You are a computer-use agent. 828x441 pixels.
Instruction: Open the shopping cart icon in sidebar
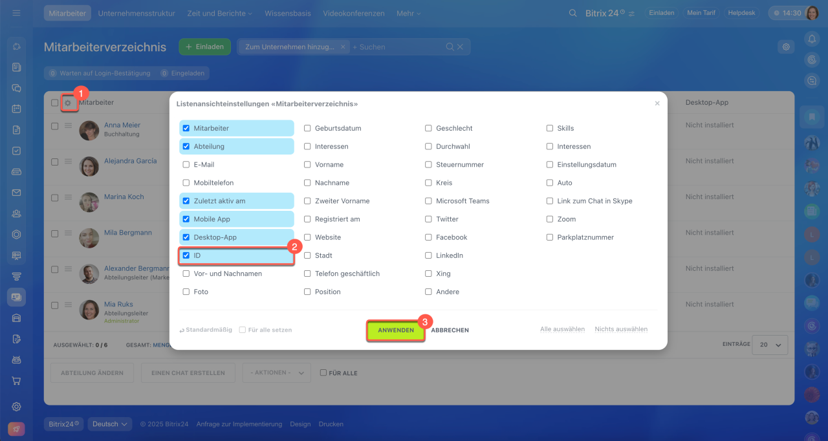click(17, 381)
